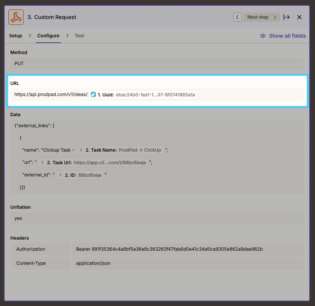This screenshot has height=306, width=315.
Task: Click the application/json header value field
Action: click(188, 263)
